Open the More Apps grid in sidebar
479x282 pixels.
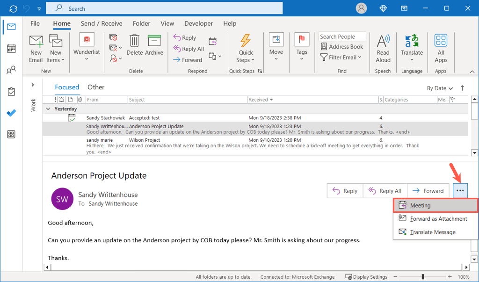point(11,134)
